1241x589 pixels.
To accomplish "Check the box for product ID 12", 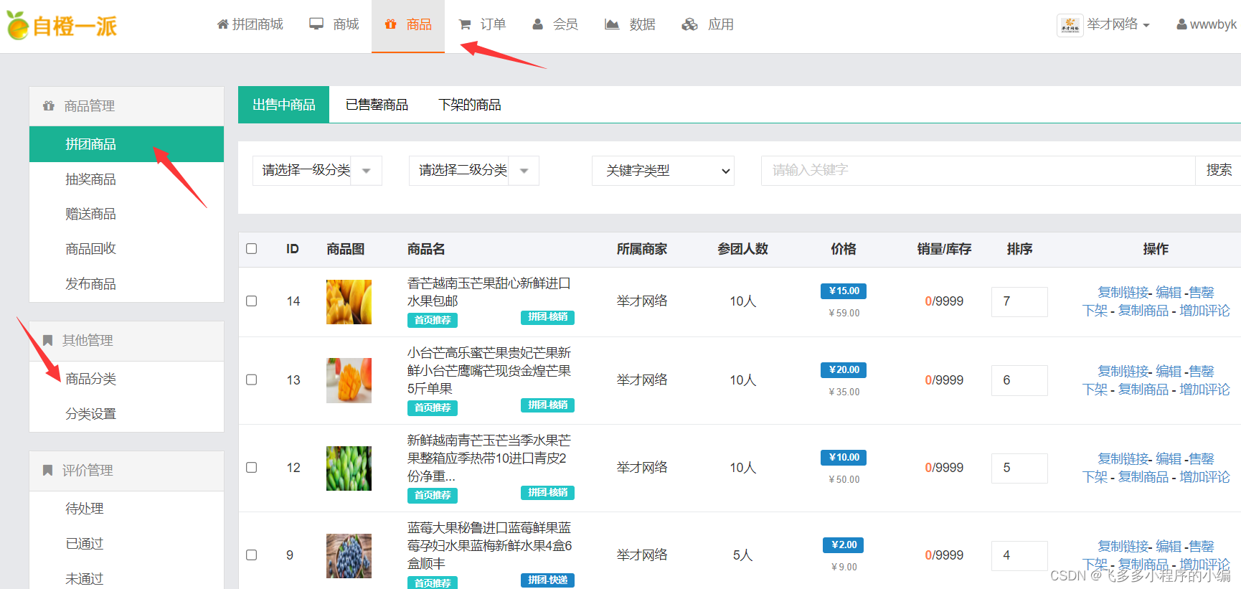I will 252,467.
